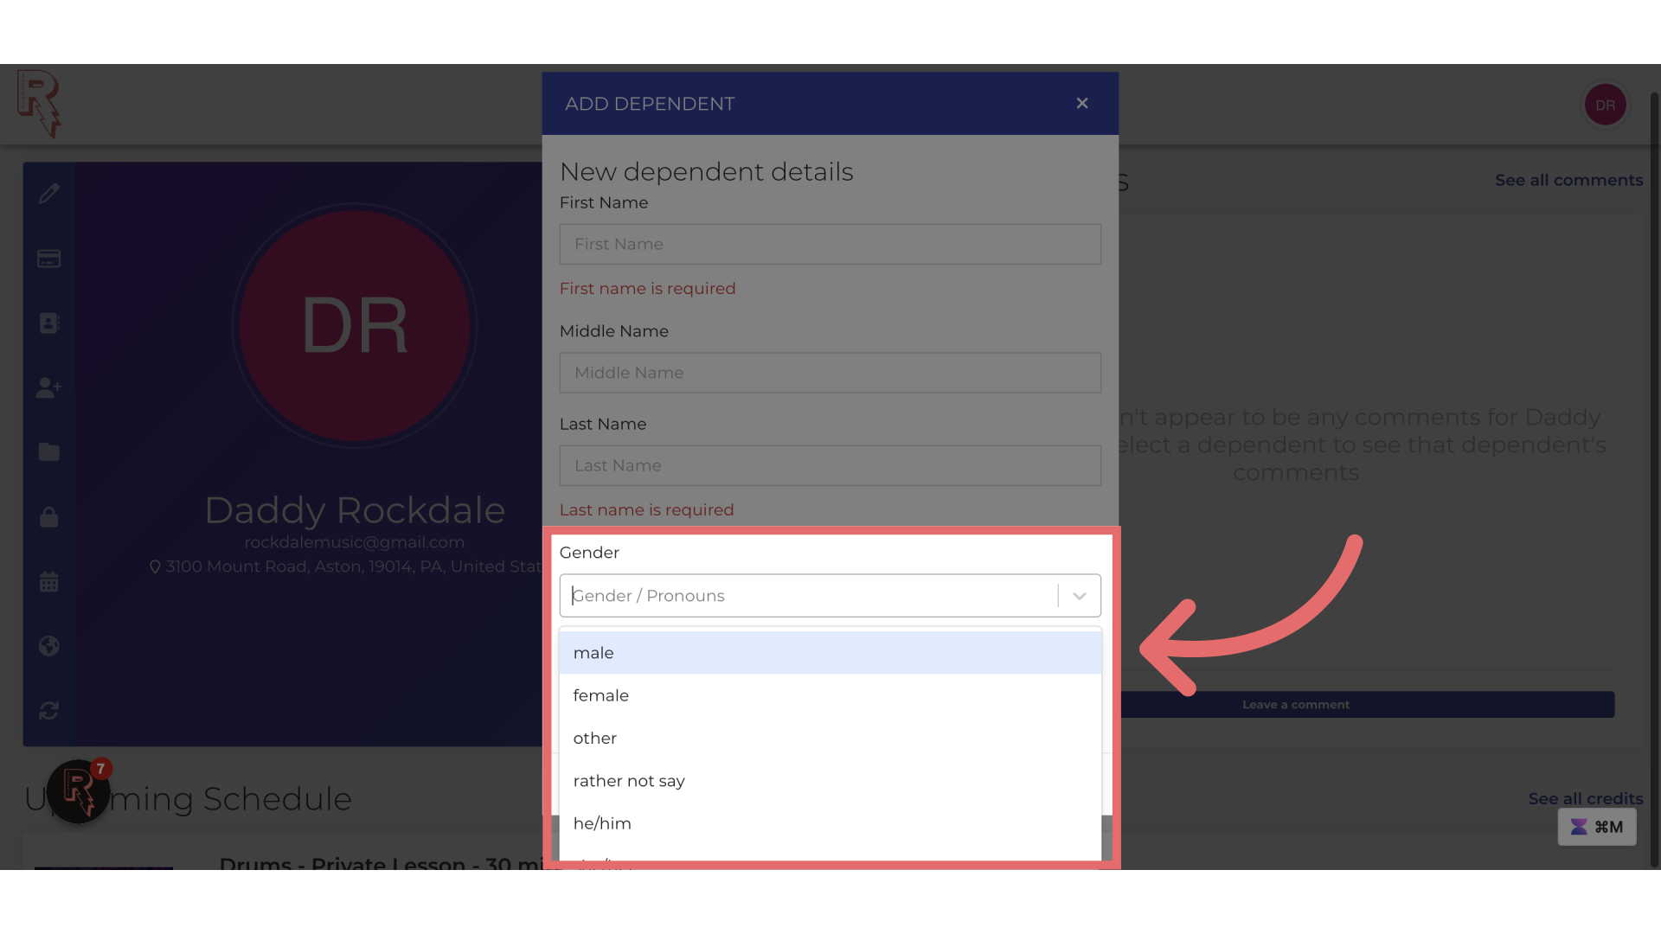Select 'rather not say' gender option
This screenshot has width=1661, height=934.
click(x=830, y=780)
